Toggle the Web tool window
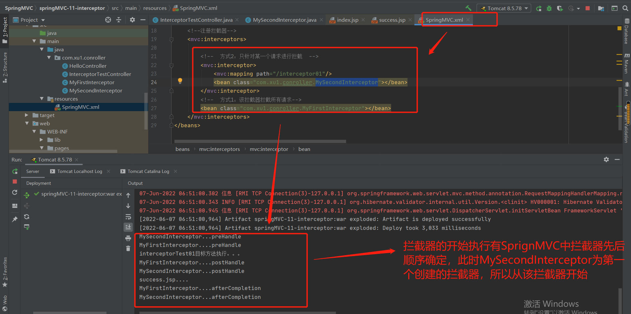Image resolution: width=631 pixels, height=314 pixels. 5,302
